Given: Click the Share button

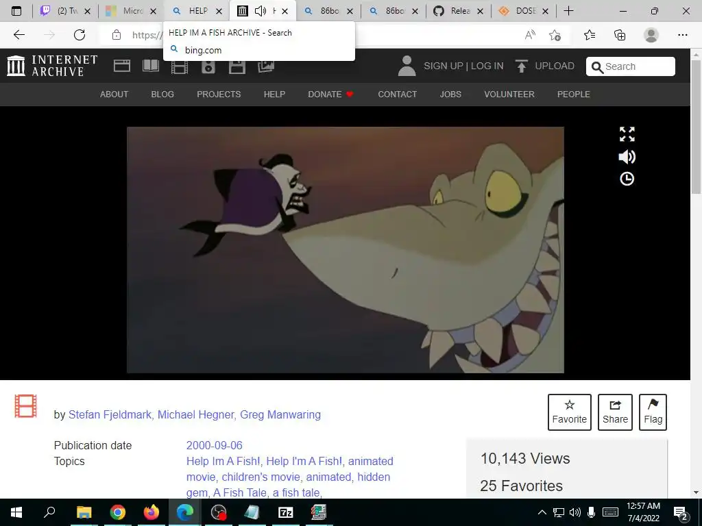Looking at the screenshot, I should click(x=615, y=412).
